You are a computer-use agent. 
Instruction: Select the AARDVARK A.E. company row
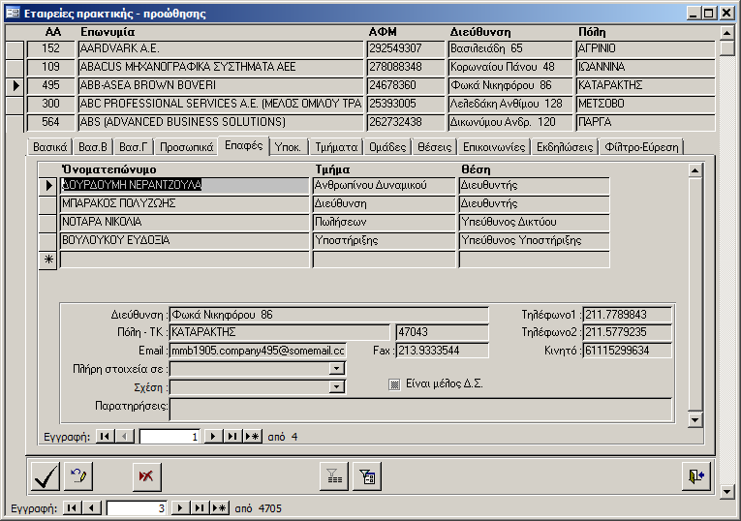(x=221, y=48)
